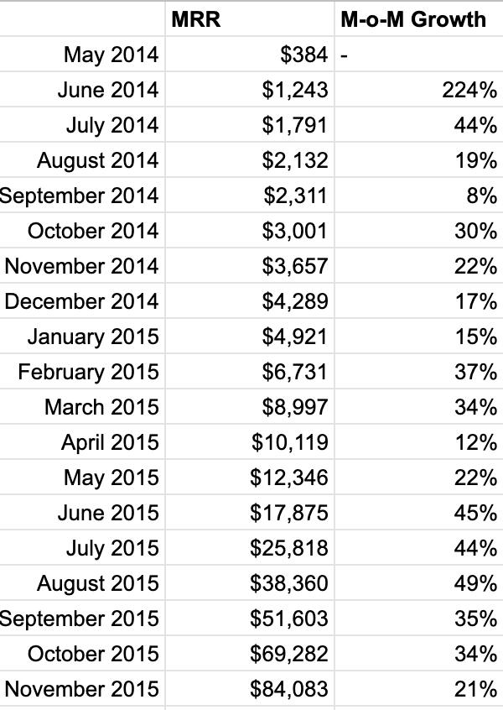Click the December 2014 date cell
The width and height of the screenshot is (503, 710).
click(81, 301)
